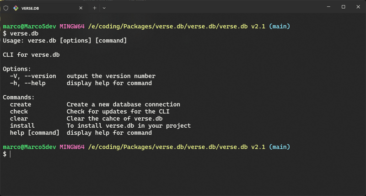366x196 pixels.
Task: Click the Git Bash icon on the VERSE.DB tab
Action: coord(16,8)
